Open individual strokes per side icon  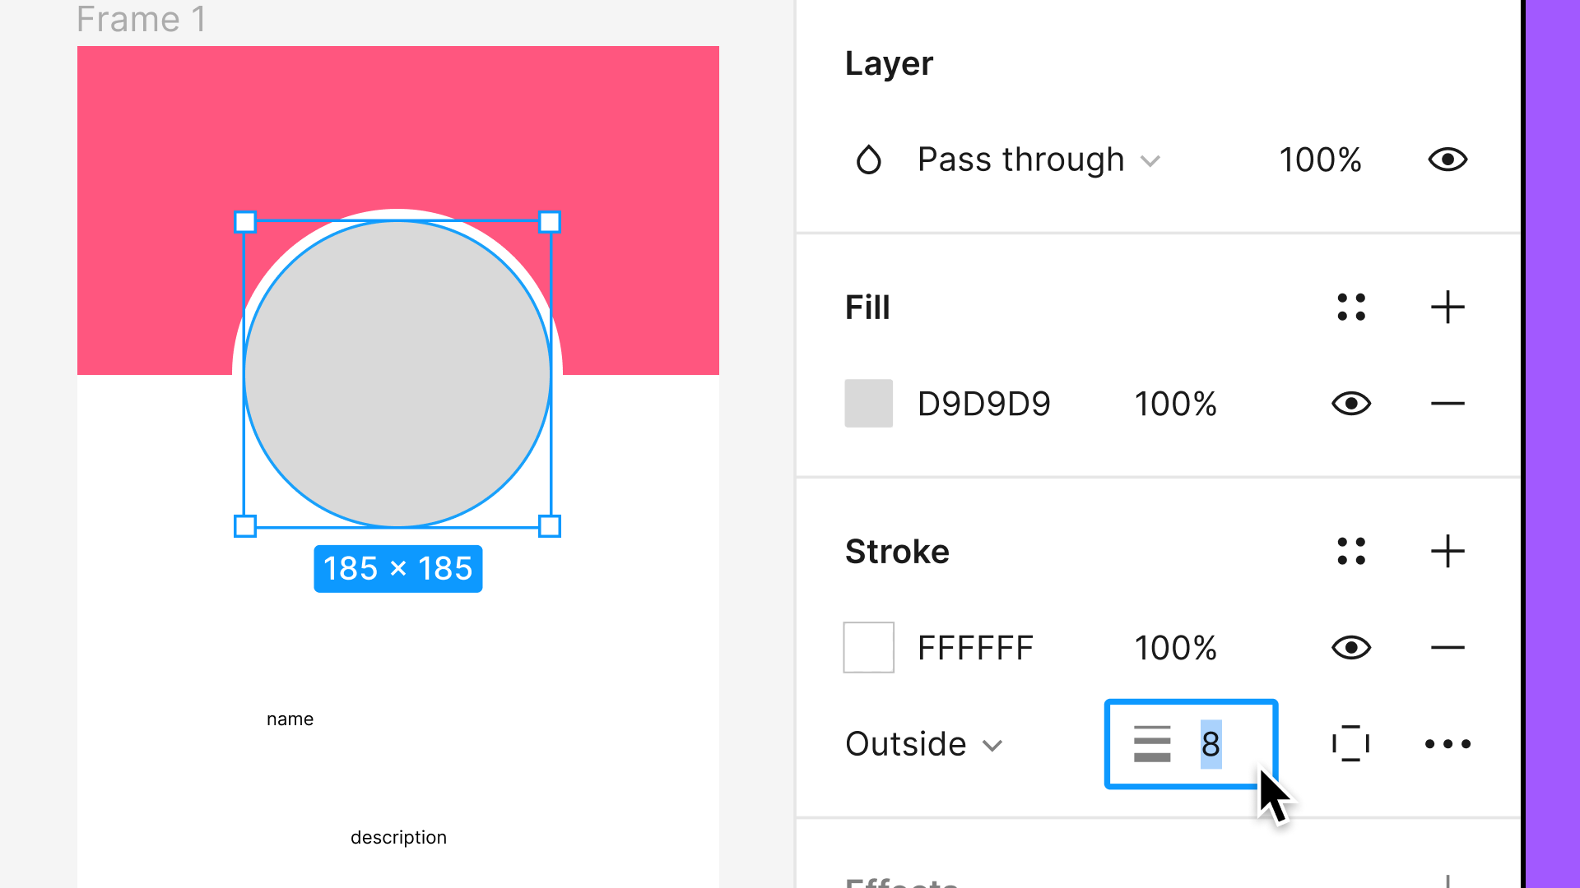[x=1350, y=744]
